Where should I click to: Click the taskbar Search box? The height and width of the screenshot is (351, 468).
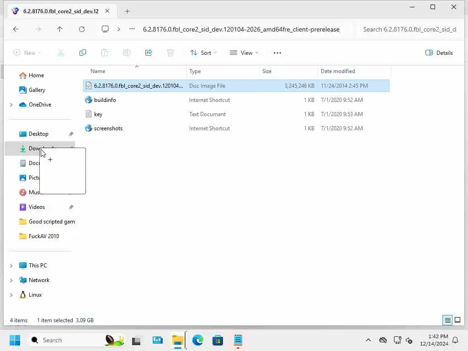click(x=76, y=340)
